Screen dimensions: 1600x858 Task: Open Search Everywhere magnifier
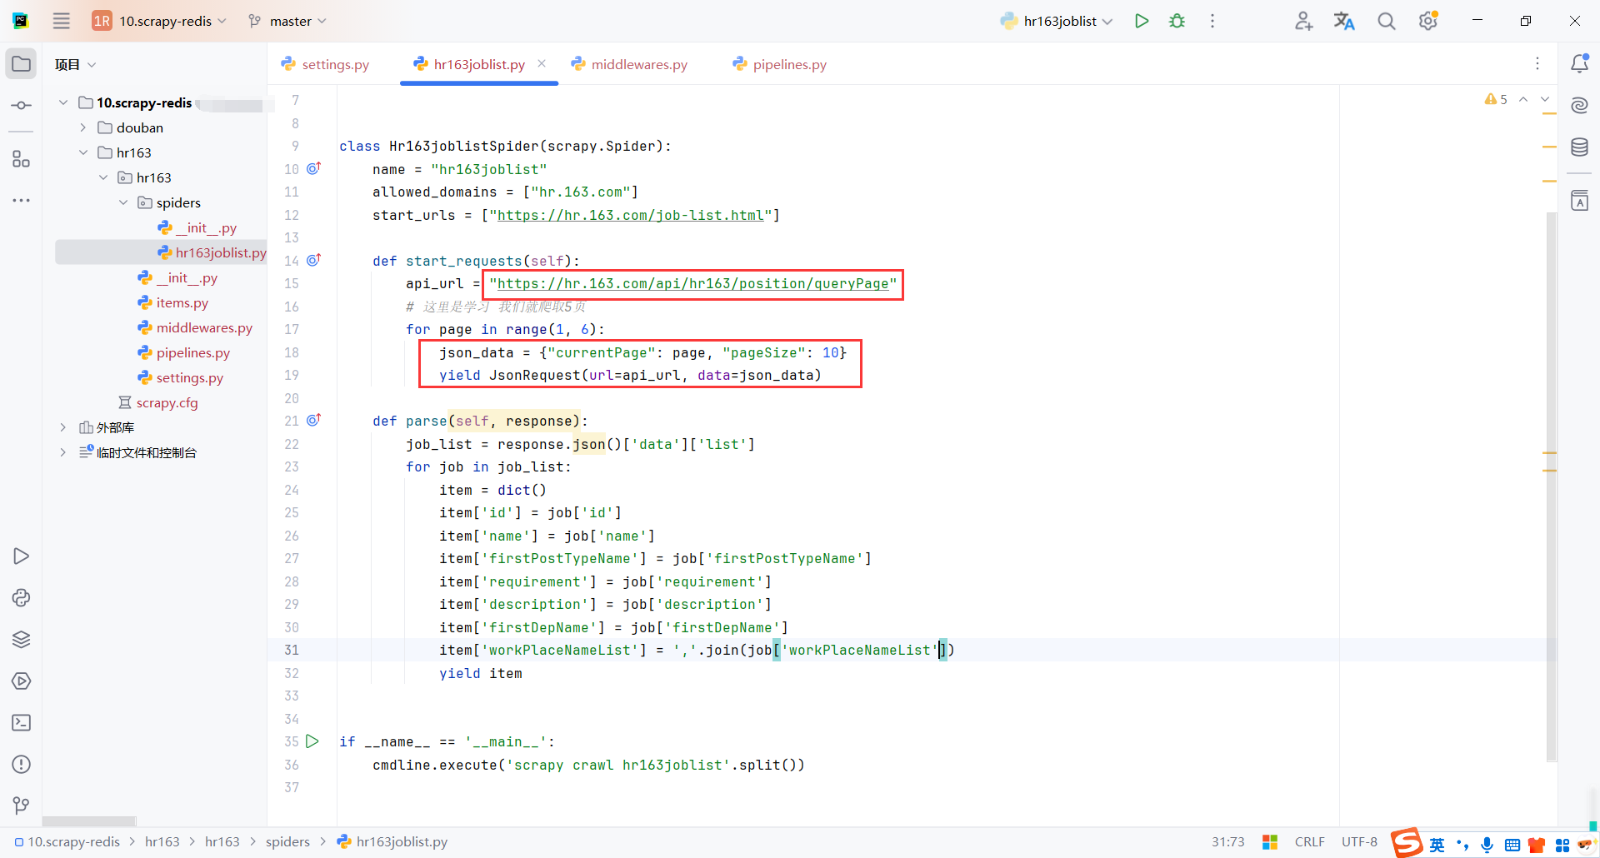[1386, 21]
